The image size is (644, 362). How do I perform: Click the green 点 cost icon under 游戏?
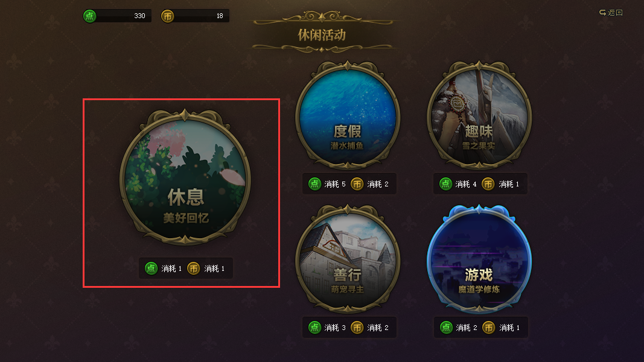click(x=446, y=328)
